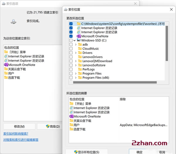Click the Windows-SSD (C:) drive icon
Screen dimensions: 176x154
79,40
